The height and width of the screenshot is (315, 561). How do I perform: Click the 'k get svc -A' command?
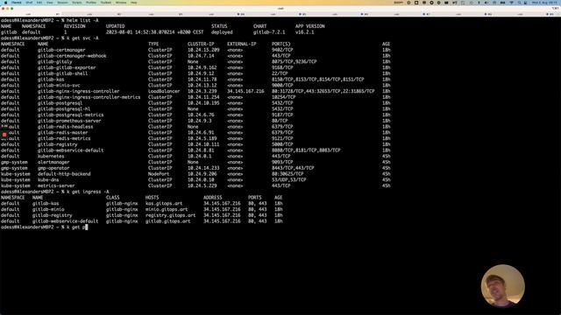click(82, 38)
